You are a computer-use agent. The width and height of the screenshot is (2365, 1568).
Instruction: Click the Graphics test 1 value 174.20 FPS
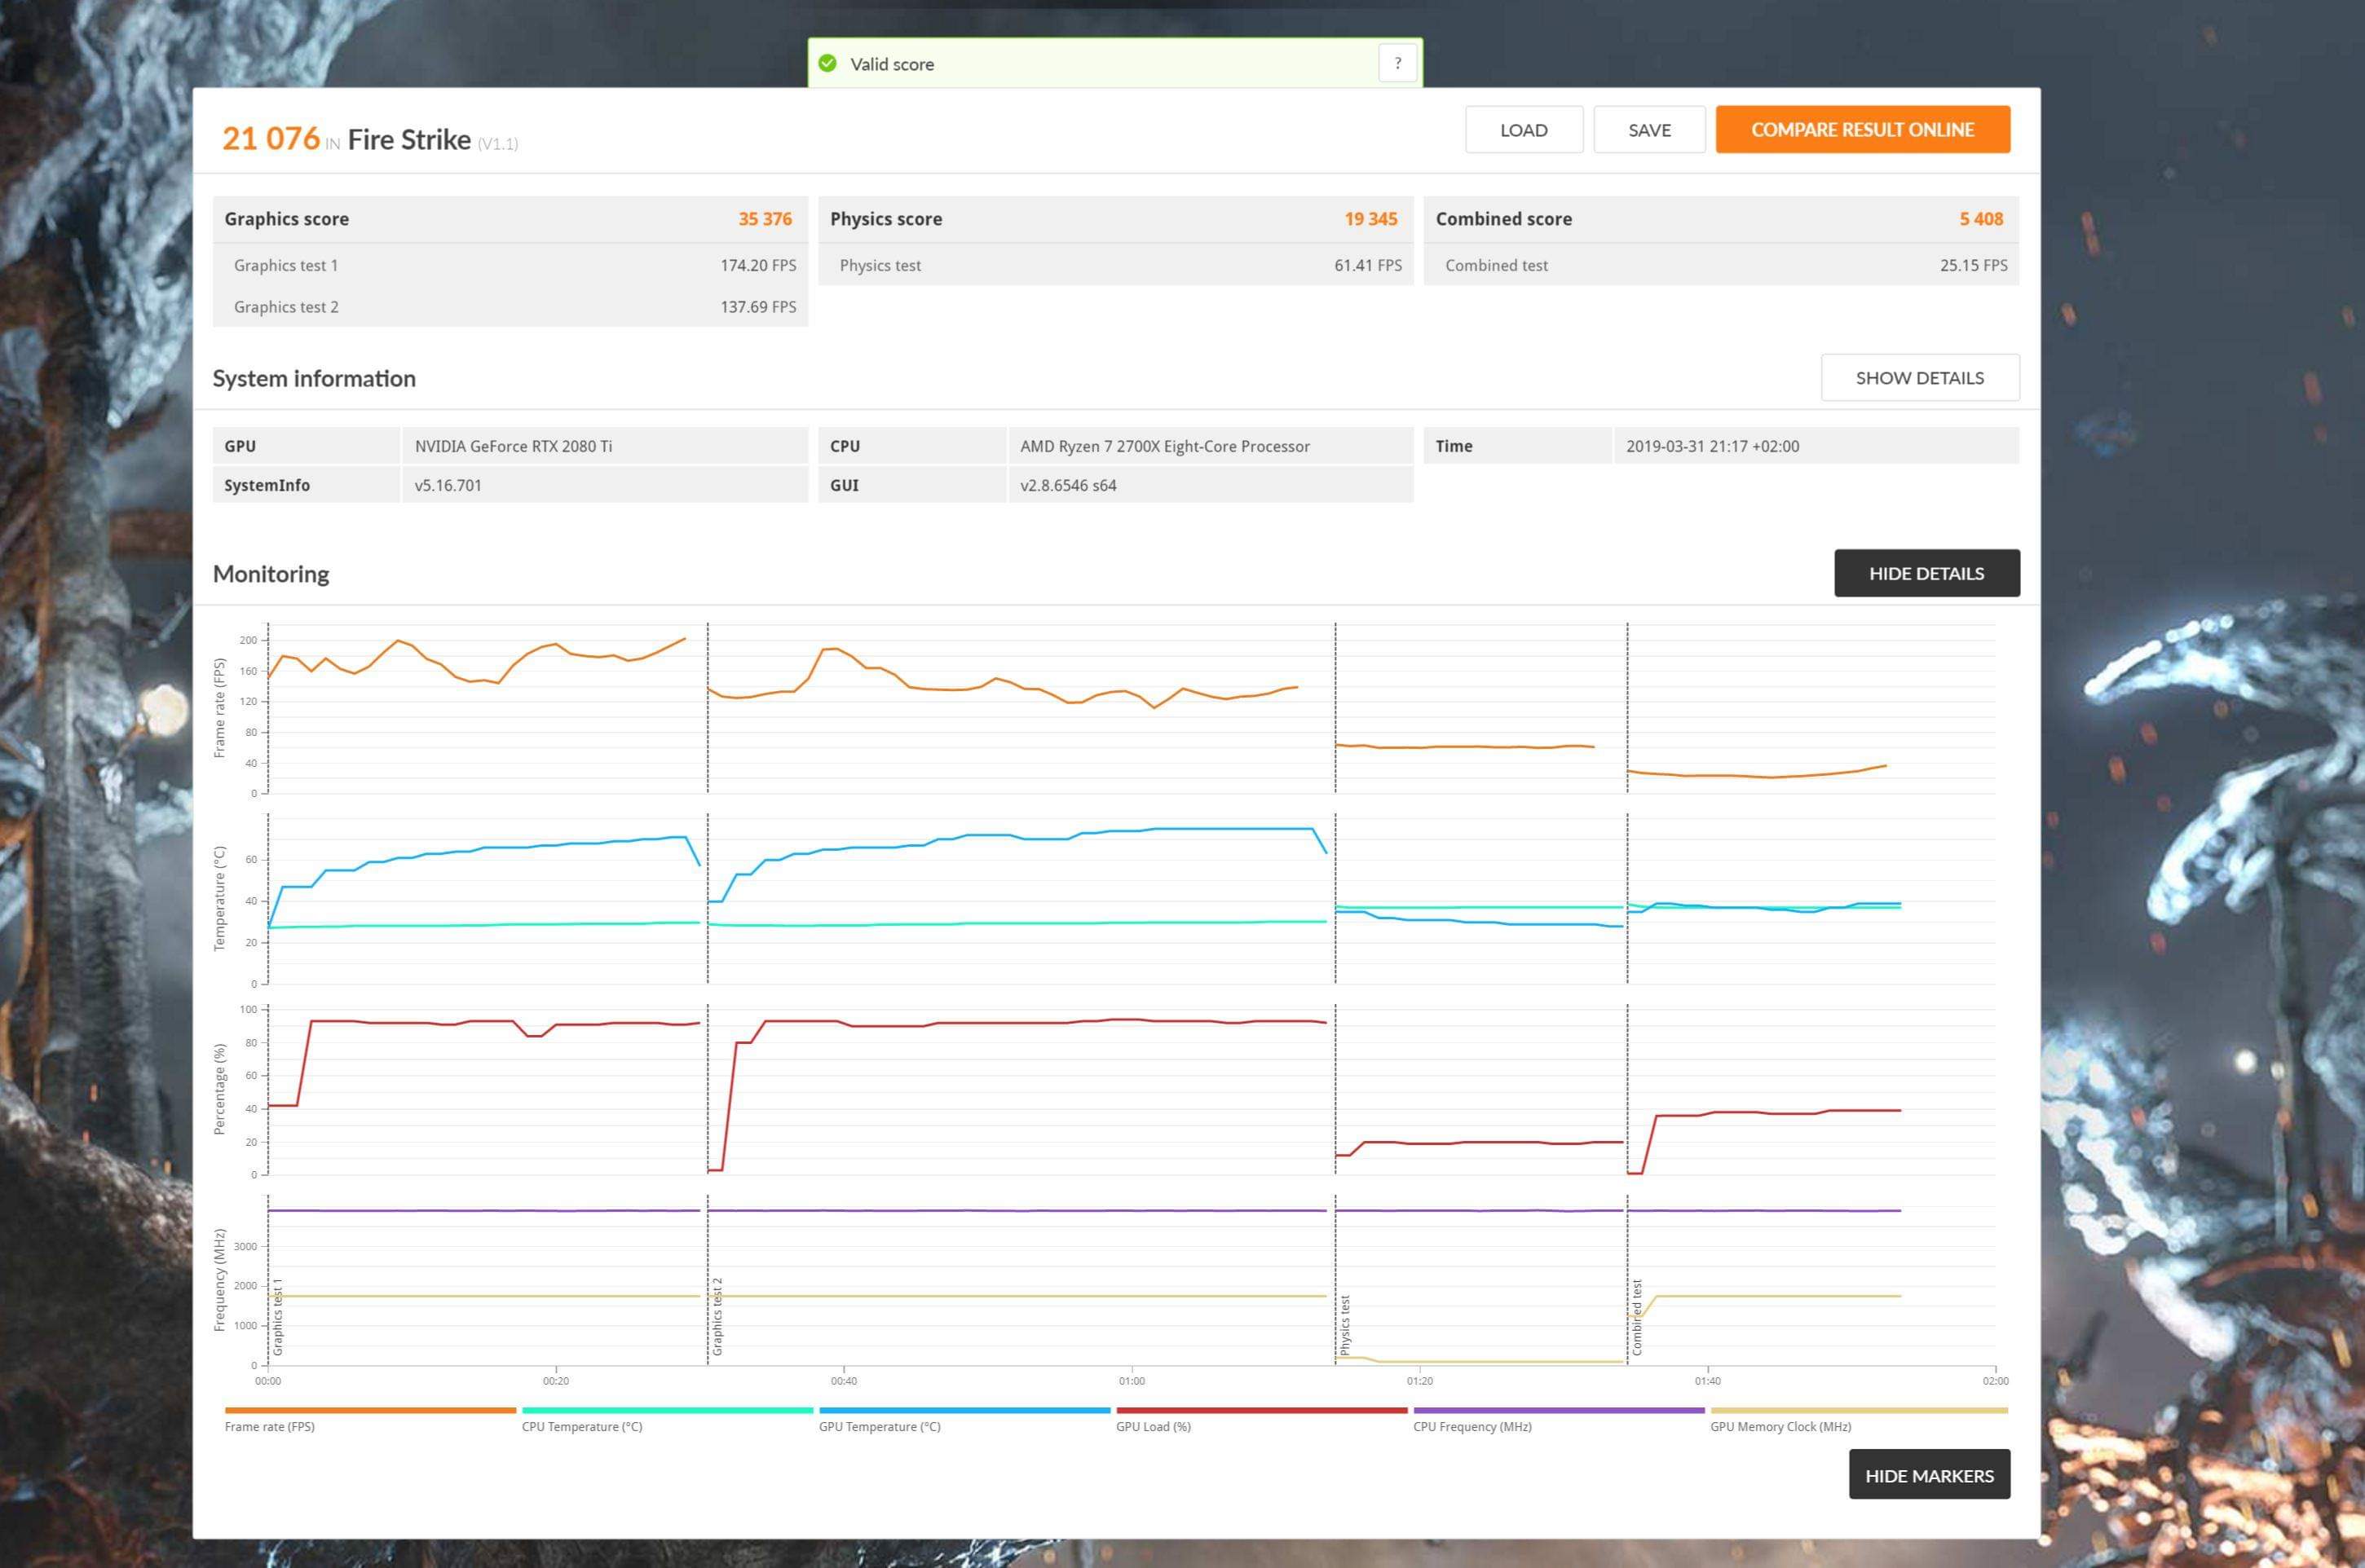(x=757, y=265)
